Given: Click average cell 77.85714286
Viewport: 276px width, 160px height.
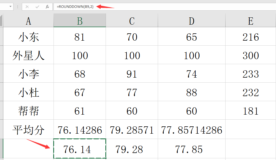Looking at the screenshot, I should point(191,129).
